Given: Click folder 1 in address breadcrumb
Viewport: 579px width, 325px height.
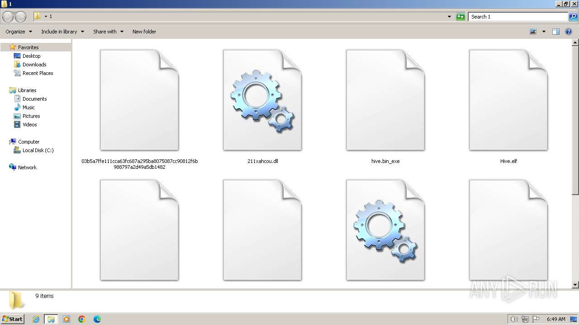Looking at the screenshot, I should point(51,17).
